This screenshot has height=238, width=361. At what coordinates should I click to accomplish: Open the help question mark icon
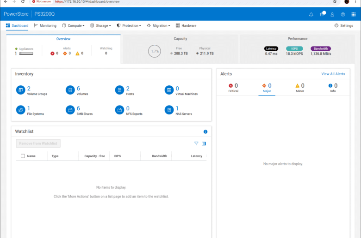pyautogui.click(x=343, y=14)
